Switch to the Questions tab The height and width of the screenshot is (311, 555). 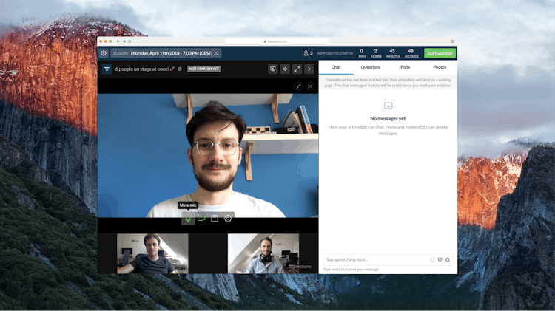[371, 67]
